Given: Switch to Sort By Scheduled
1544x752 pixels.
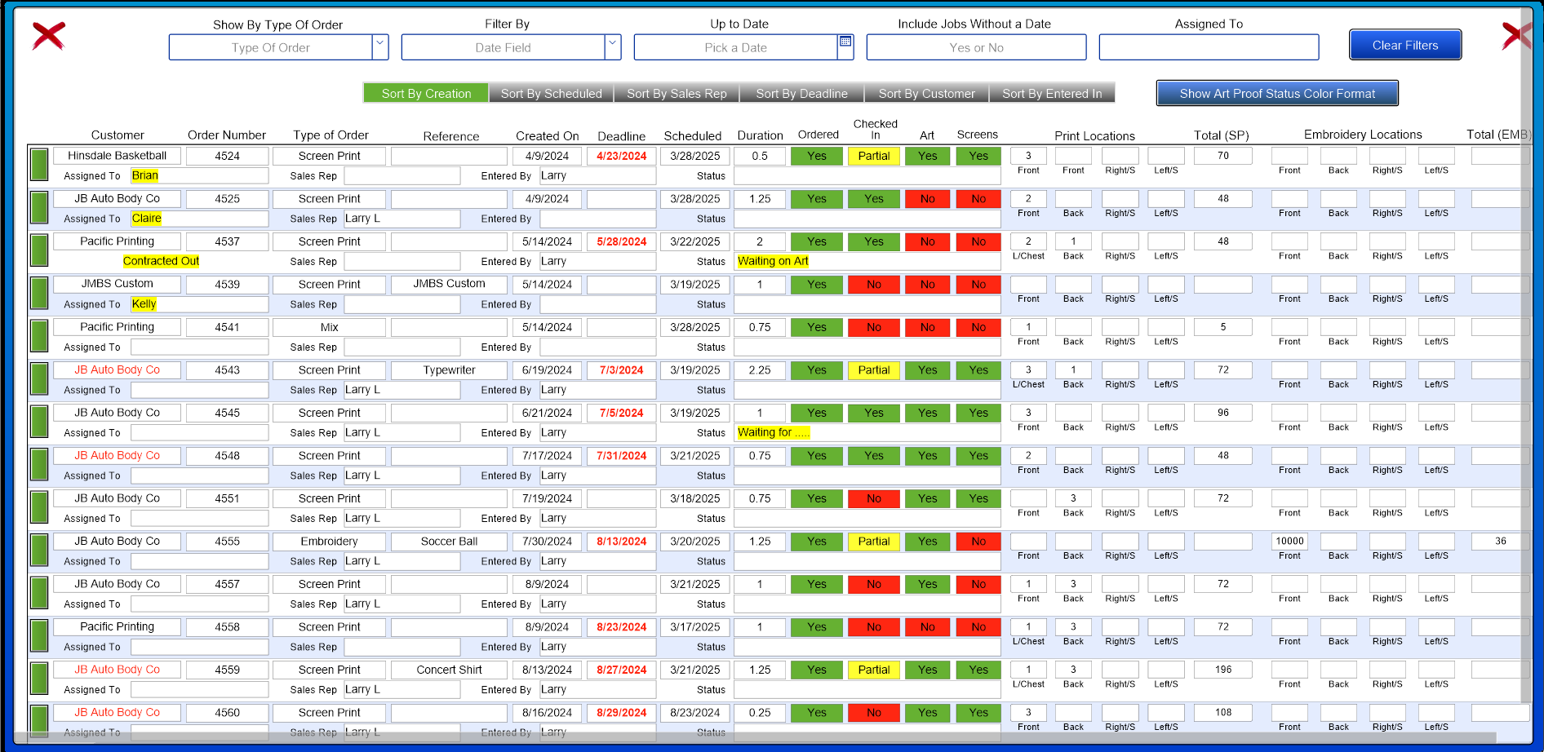Looking at the screenshot, I should click(x=552, y=93).
